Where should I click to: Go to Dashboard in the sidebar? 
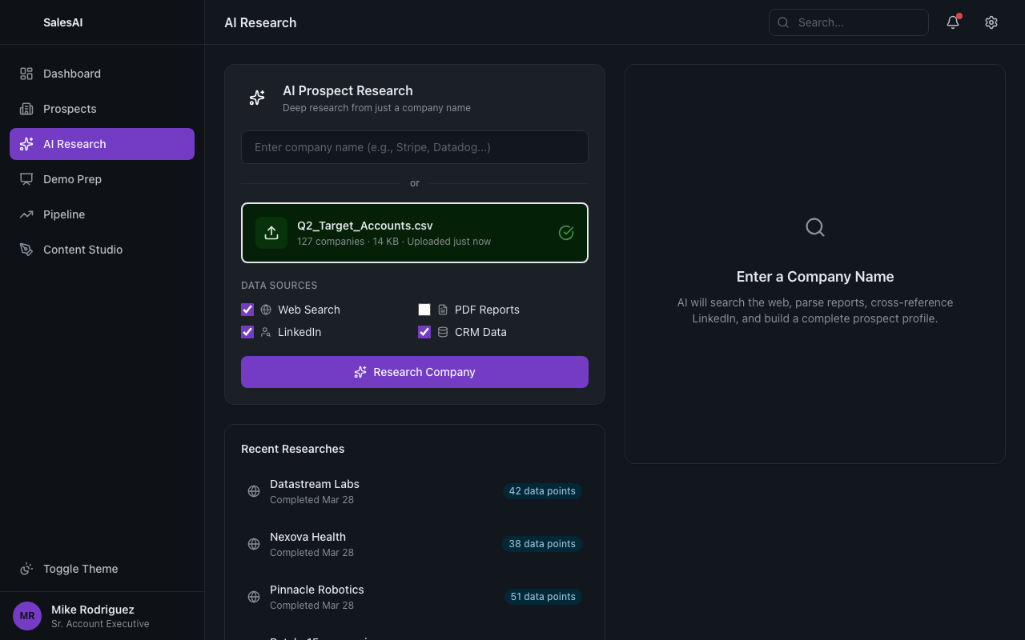point(72,74)
